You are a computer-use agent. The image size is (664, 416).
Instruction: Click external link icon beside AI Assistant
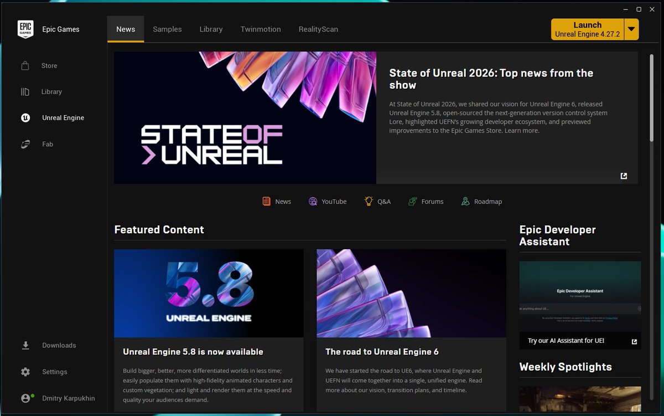[634, 341]
